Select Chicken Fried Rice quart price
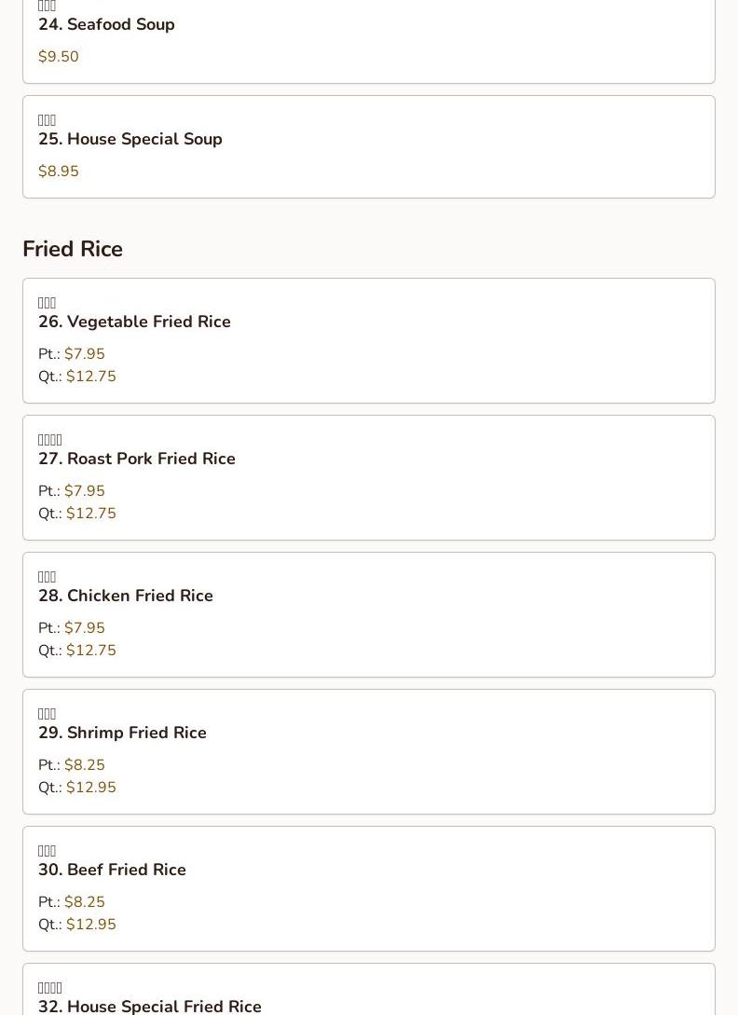 91,651
